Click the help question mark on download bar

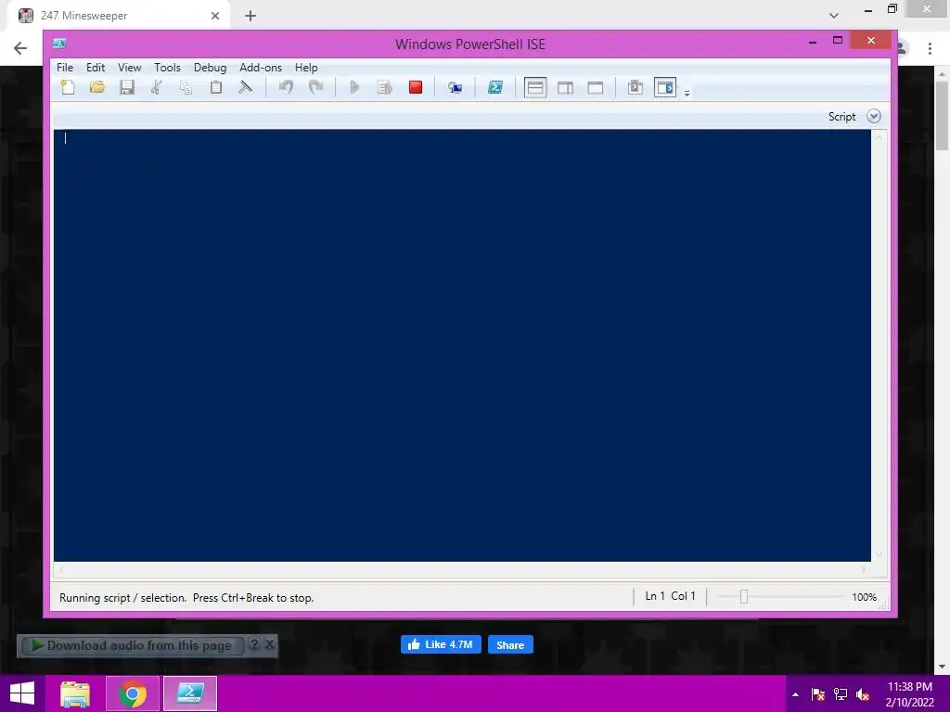point(254,645)
